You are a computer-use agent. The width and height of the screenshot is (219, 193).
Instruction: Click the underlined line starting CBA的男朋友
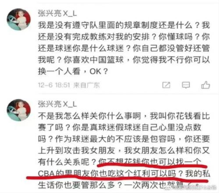(124, 174)
